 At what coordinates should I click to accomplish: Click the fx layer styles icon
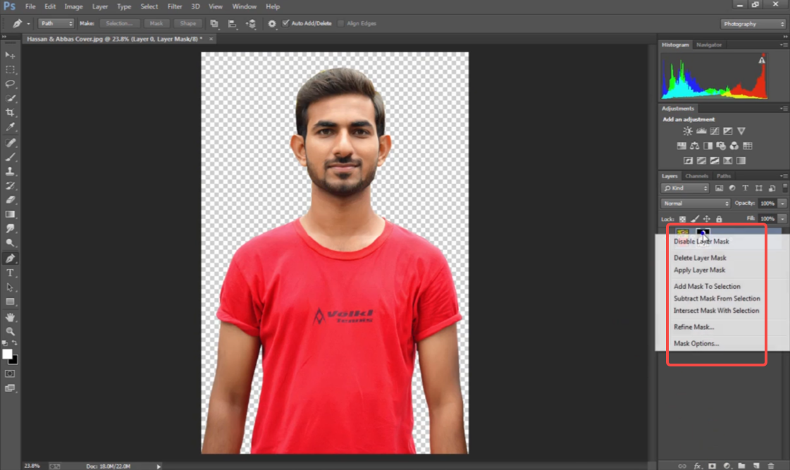[697, 465]
